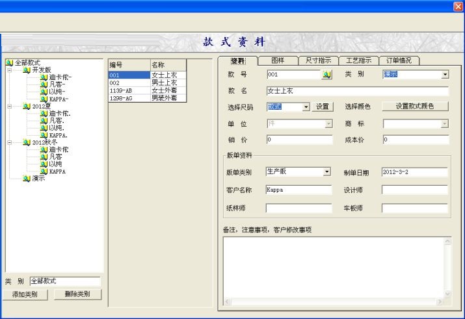Click the notes horizontal scrollbar left arrow
This screenshot has width=465, height=319.
coord(227,302)
